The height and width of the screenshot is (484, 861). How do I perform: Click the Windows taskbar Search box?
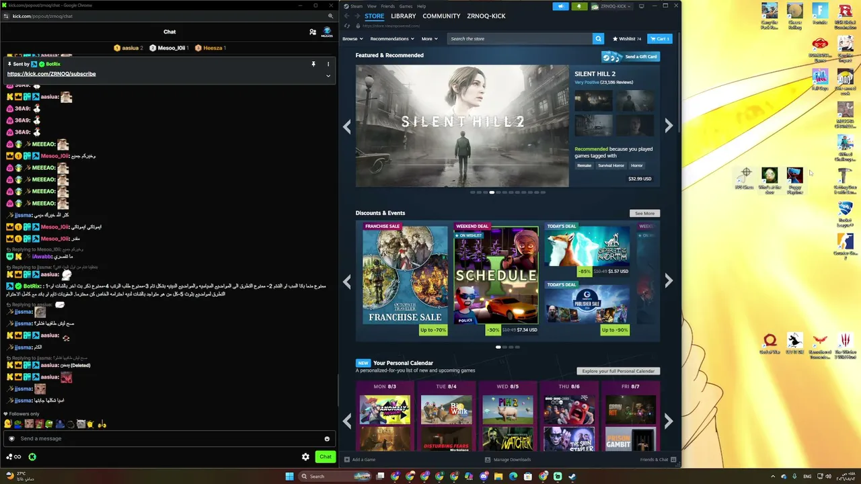[x=335, y=476]
